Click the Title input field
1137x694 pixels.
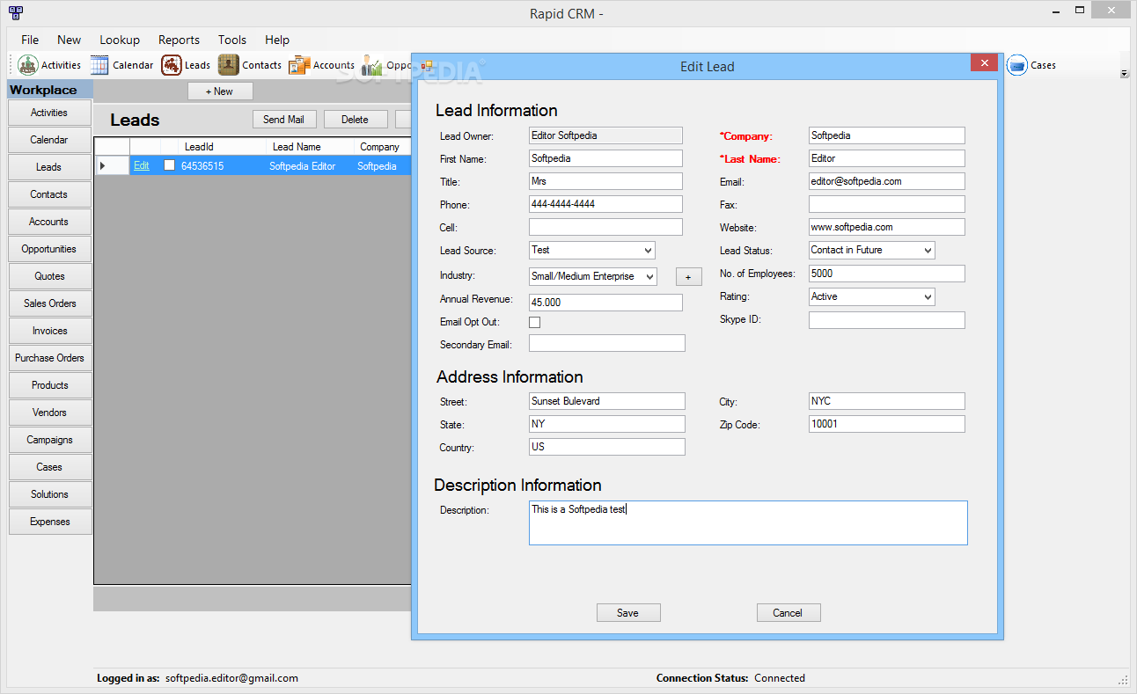tap(605, 181)
